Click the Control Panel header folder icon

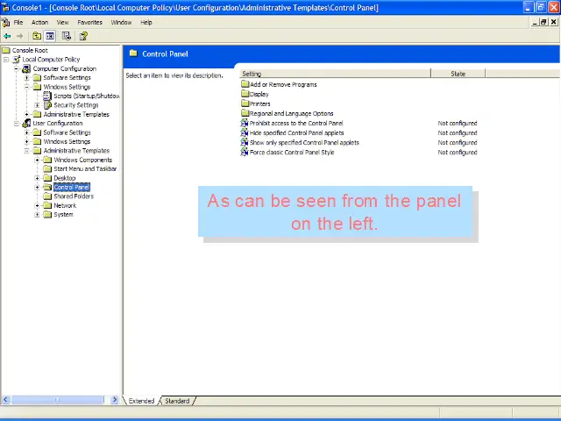[133, 54]
